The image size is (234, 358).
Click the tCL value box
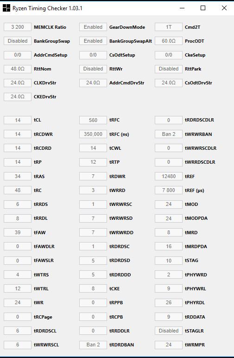[x=18, y=120]
